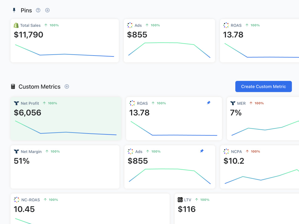Click the calculator icon by Custom Metrics
Viewport: 299px width, 224px height.
point(13,87)
